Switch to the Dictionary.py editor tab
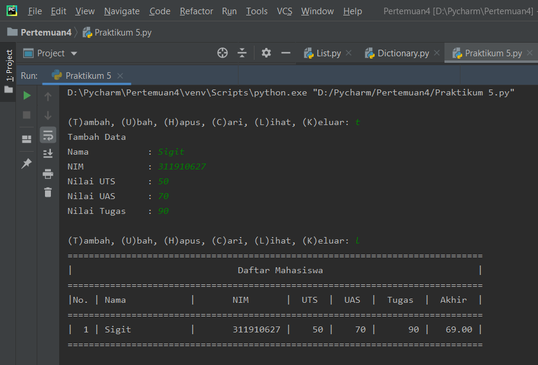 point(403,53)
